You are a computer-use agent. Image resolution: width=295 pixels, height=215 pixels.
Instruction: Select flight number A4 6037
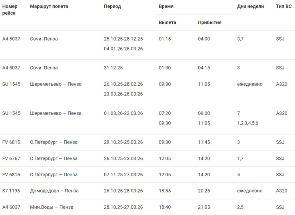pos(11,207)
